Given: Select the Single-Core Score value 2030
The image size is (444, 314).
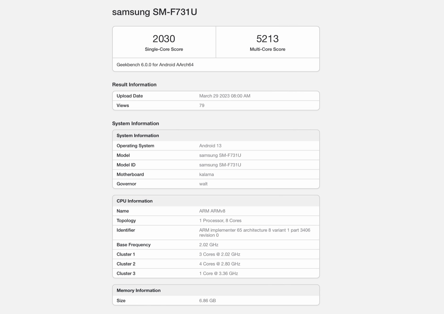Looking at the screenshot, I should pos(164,38).
